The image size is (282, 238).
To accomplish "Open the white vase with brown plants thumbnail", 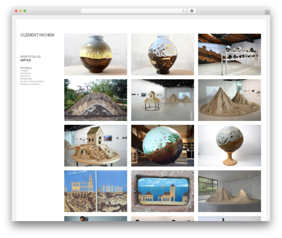I will coord(162,55).
